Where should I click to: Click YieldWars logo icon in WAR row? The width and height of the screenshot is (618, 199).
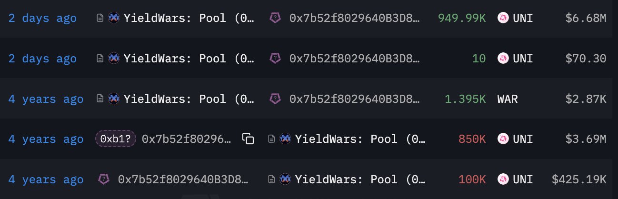coord(113,99)
